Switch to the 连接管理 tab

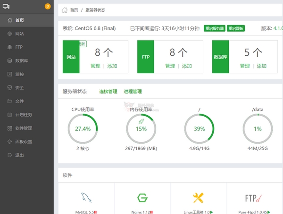pos(108,92)
